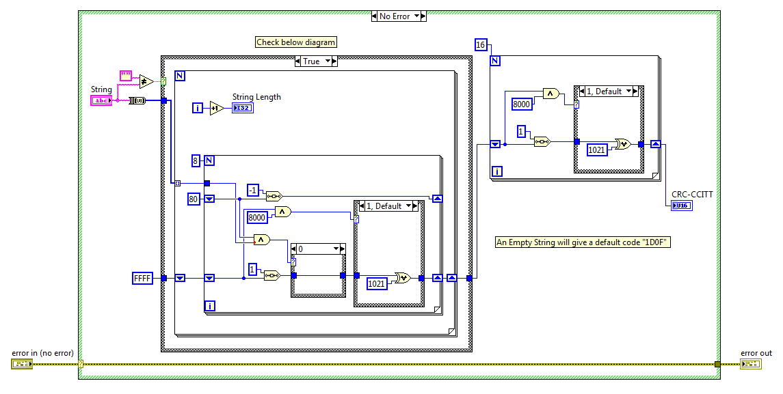Image resolution: width=783 pixels, height=394 pixels.
Task: Go to next case of No Error structure
Action: [423, 16]
